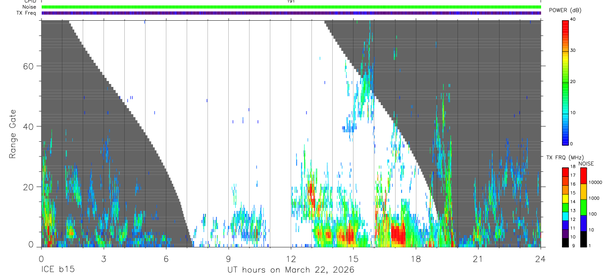Click the 20 label on the POWER scale
Viewport: 608px width, 280px height.
(573, 82)
